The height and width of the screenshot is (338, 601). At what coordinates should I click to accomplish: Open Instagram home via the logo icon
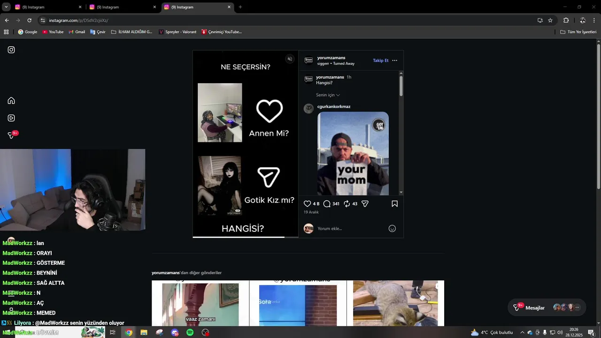click(x=11, y=50)
